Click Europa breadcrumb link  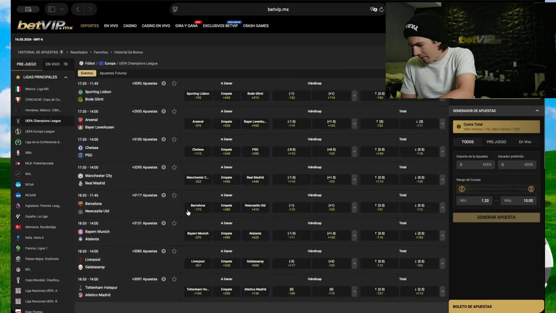(x=110, y=63)
